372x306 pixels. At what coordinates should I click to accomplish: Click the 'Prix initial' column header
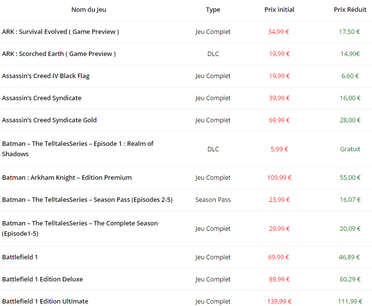pos(279,10)
